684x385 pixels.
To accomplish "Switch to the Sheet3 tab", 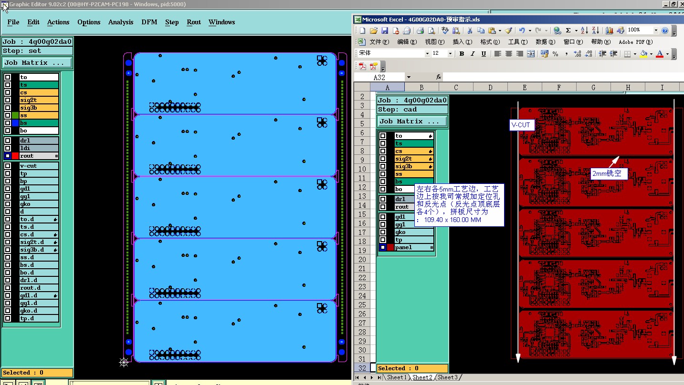I will [448, 377].
